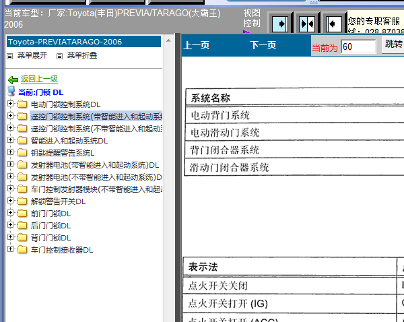Expand the 车门控制接收器DL node
The width and height of the screenshot is (404, 322).
pyautogui.click(x=10, y=249)
